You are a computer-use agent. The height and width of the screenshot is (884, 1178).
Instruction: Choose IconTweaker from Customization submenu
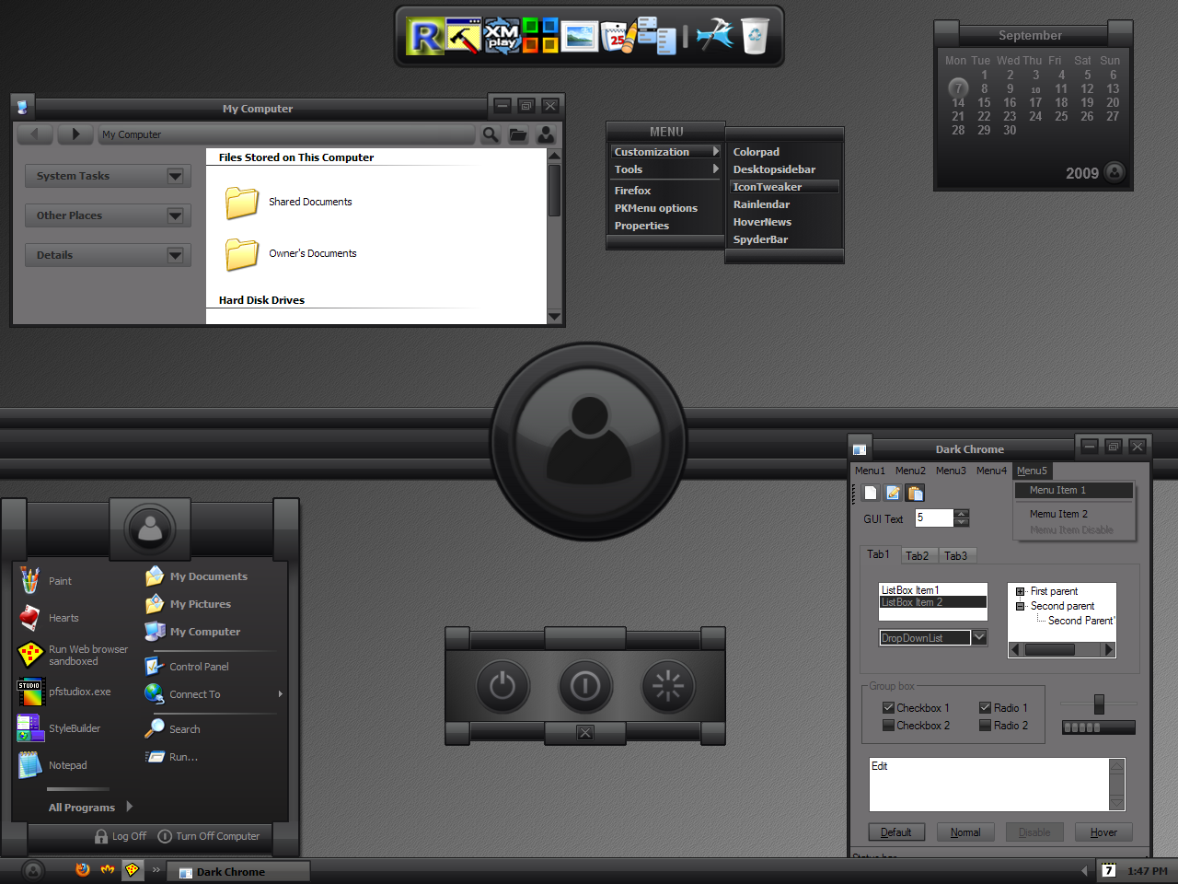(784, 187)
